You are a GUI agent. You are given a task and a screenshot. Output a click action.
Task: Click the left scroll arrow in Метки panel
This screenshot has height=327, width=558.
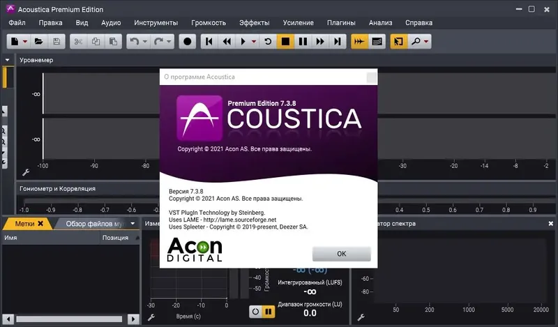pos(8,319)
